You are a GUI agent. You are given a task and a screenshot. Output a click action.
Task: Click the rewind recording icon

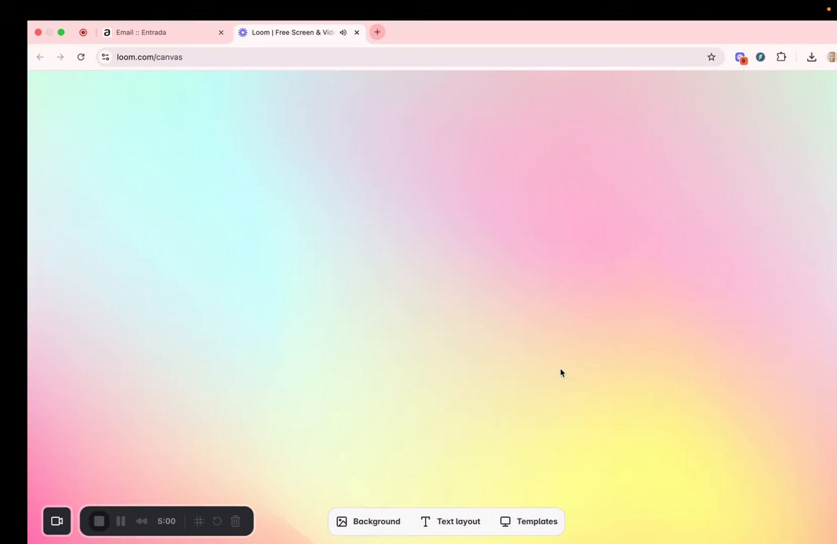click(x=141, y=521)
